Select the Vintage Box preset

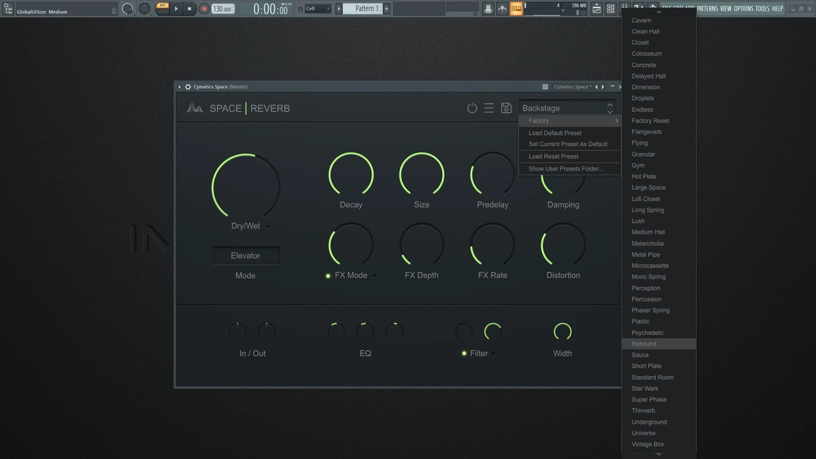659,444
